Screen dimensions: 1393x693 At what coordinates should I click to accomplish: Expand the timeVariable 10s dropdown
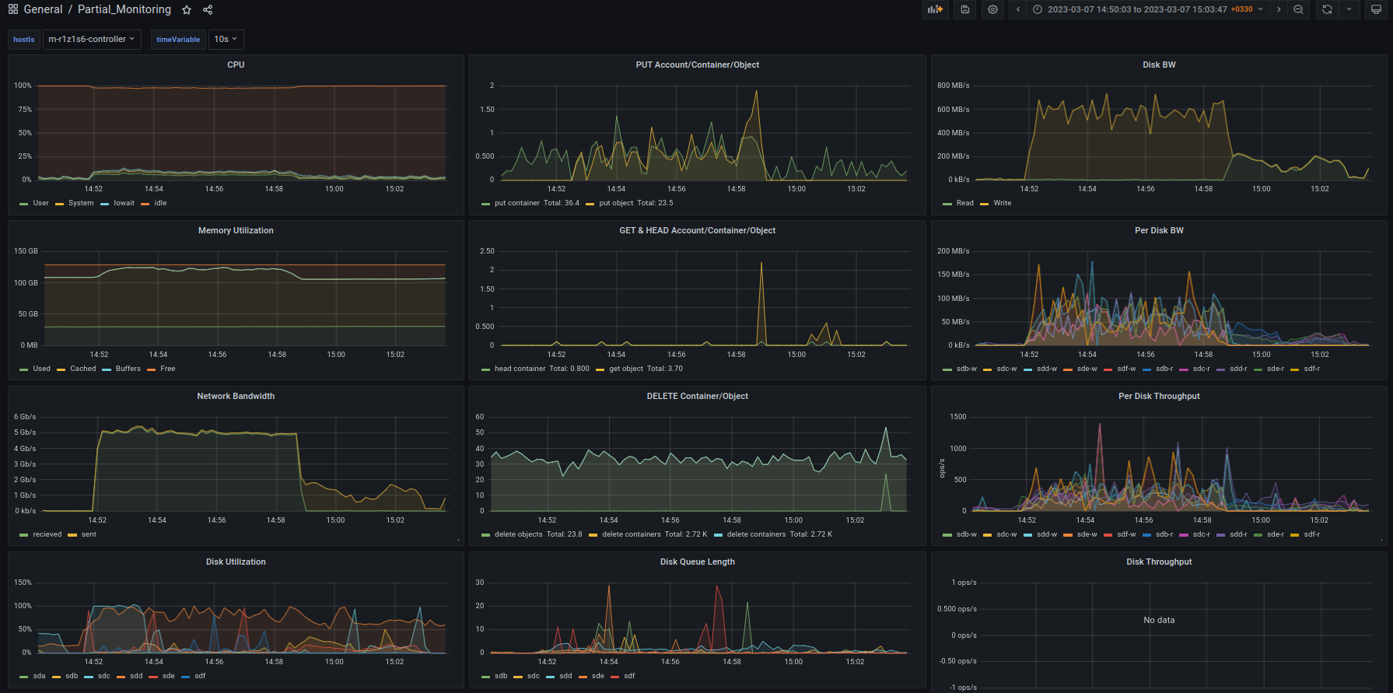[x=226, y=40]
